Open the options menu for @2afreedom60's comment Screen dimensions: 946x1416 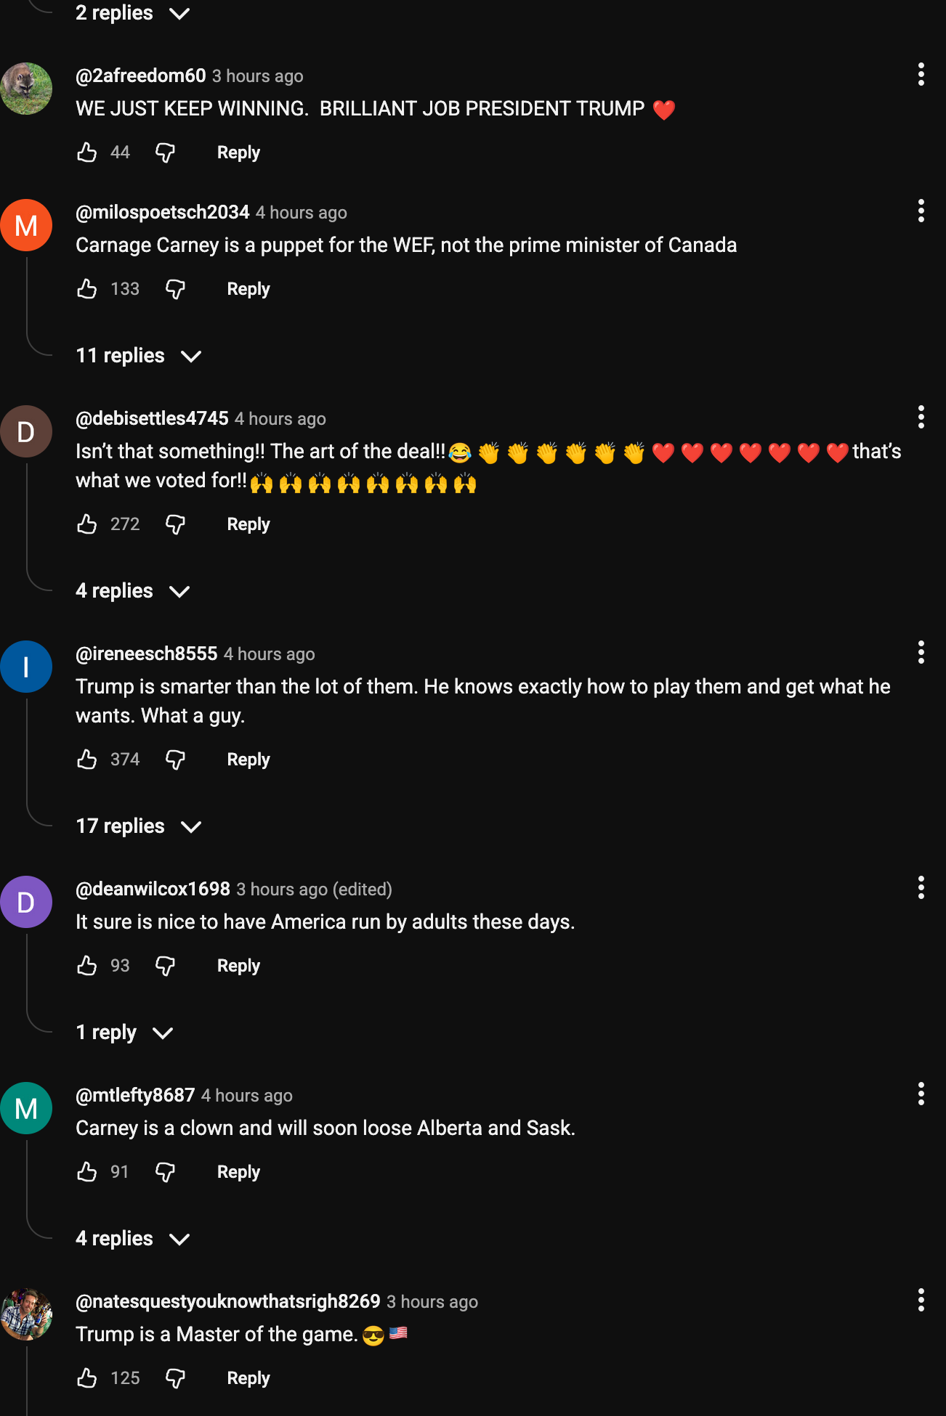click(x=921, y=74)
